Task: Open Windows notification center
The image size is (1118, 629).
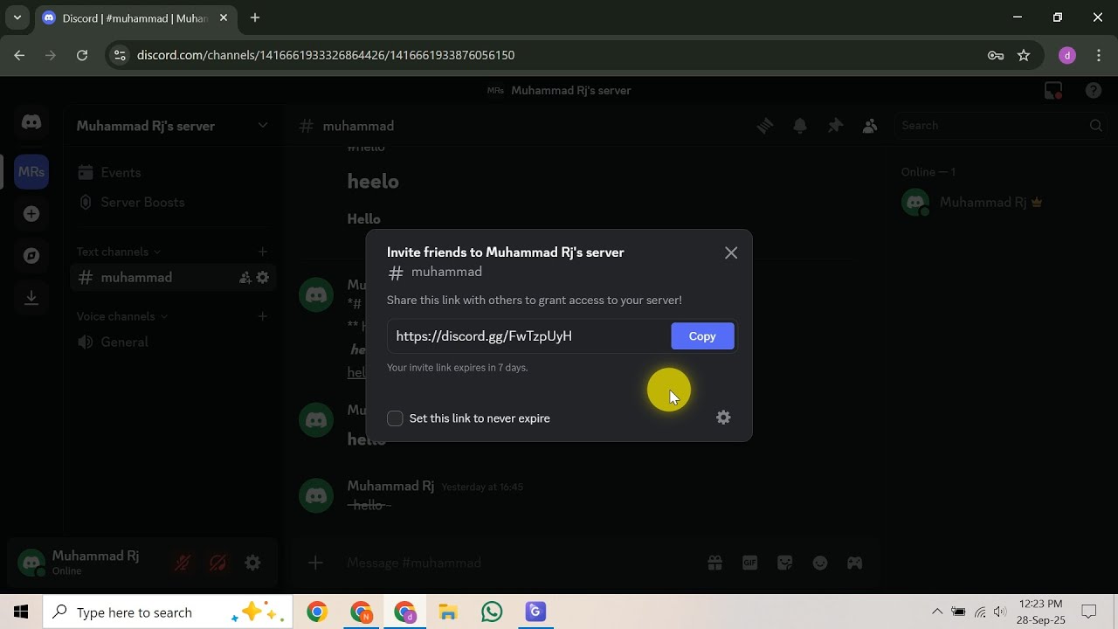Action: click(1089, 612)
